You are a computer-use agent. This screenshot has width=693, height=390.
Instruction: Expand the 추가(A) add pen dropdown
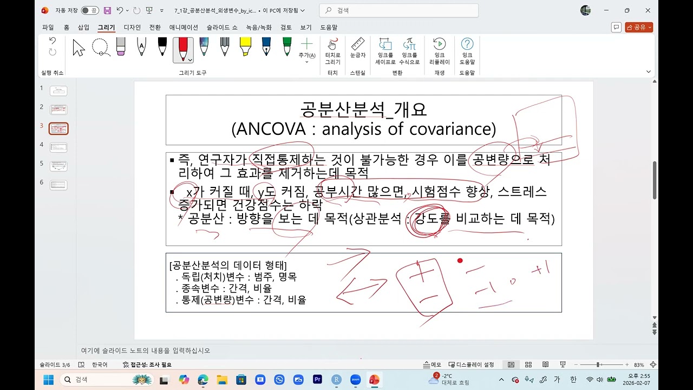pyautogui.click(x=306, y=61)
